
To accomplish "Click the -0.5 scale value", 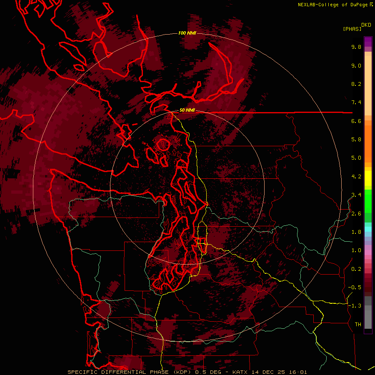I will click(355, 287).
